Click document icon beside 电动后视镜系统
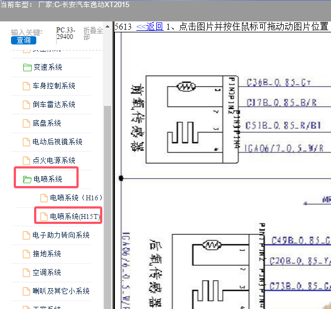Screen dimensions: 331x309 (26, 142)
